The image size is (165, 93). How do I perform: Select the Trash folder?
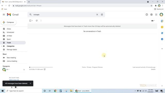(13, 43)
